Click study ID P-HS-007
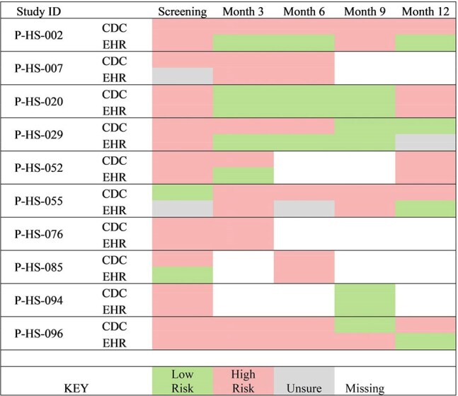Screen dimensions: 458x396 (x=39, y=69)
